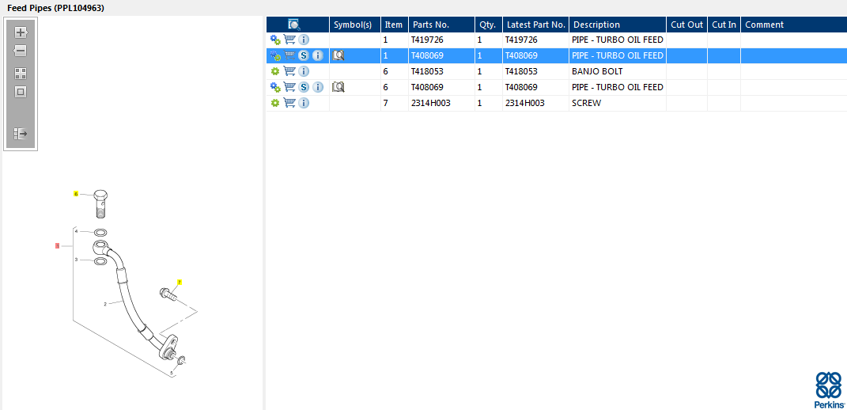
Task: Select Parts No. cell T418053
Action: tap(441, 71)
